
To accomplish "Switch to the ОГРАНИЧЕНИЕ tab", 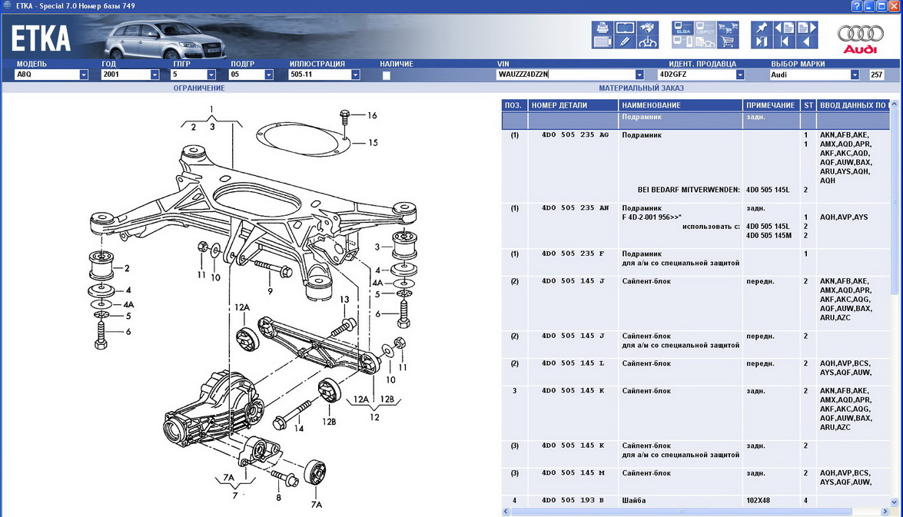I will pyautogui.click(x=198, y=88).
